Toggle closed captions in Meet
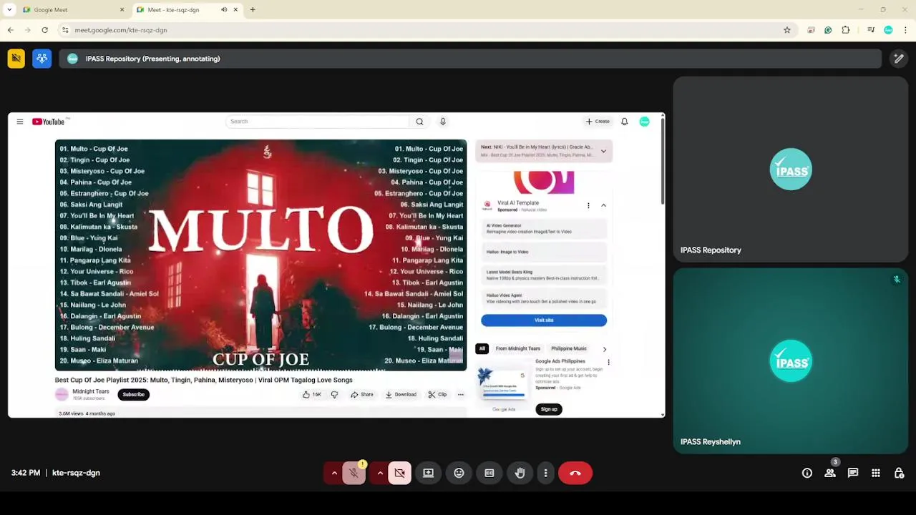916x515 pixels. coord(489,473)
